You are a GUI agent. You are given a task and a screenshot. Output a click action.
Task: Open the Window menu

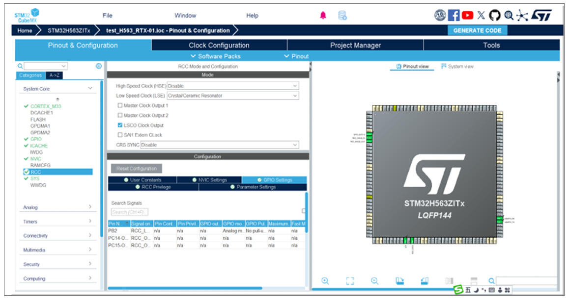coord(185,15)
